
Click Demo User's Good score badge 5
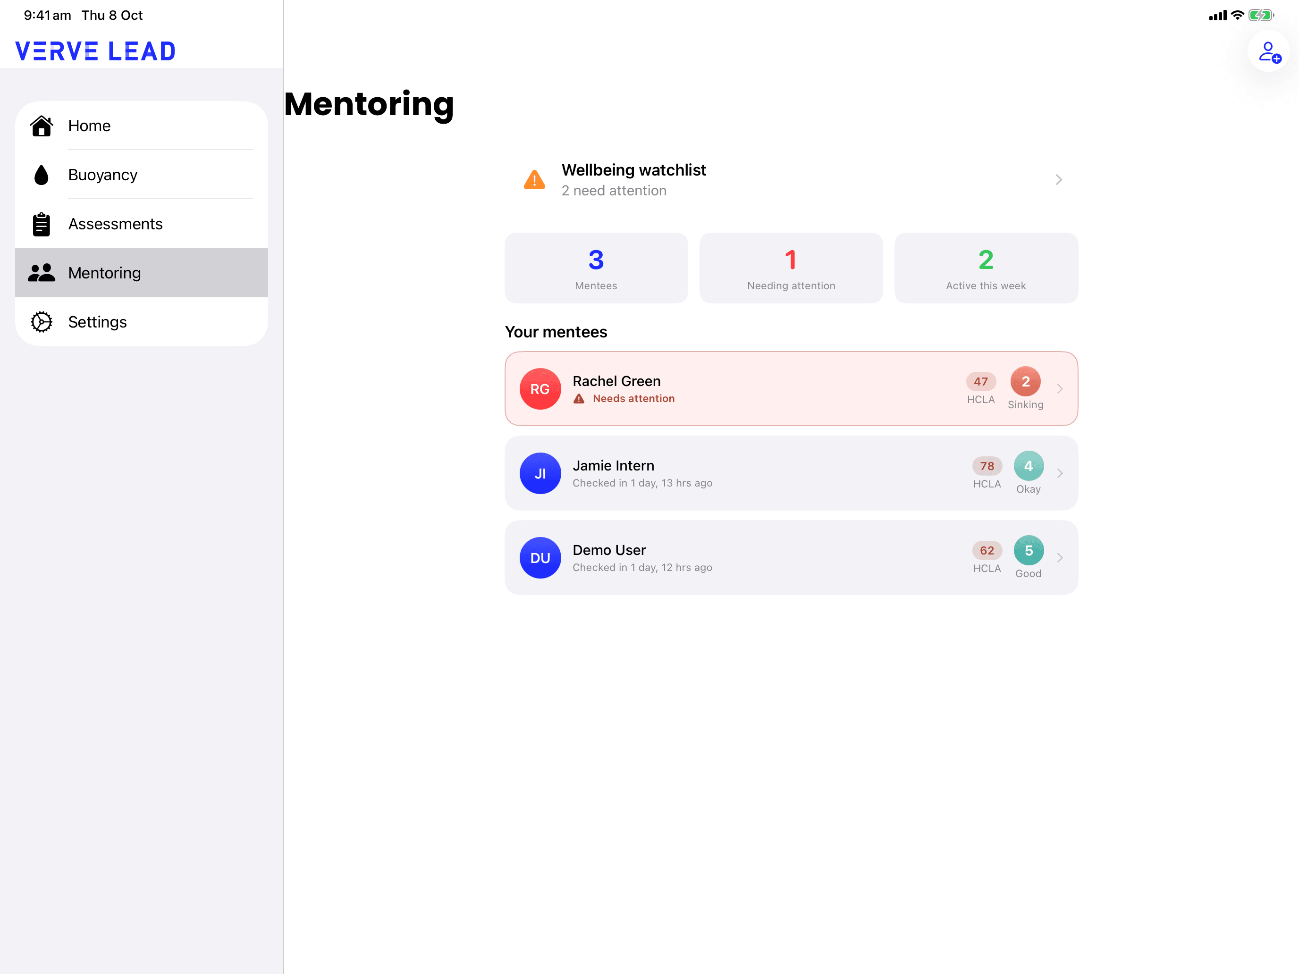coord(1028,551)
